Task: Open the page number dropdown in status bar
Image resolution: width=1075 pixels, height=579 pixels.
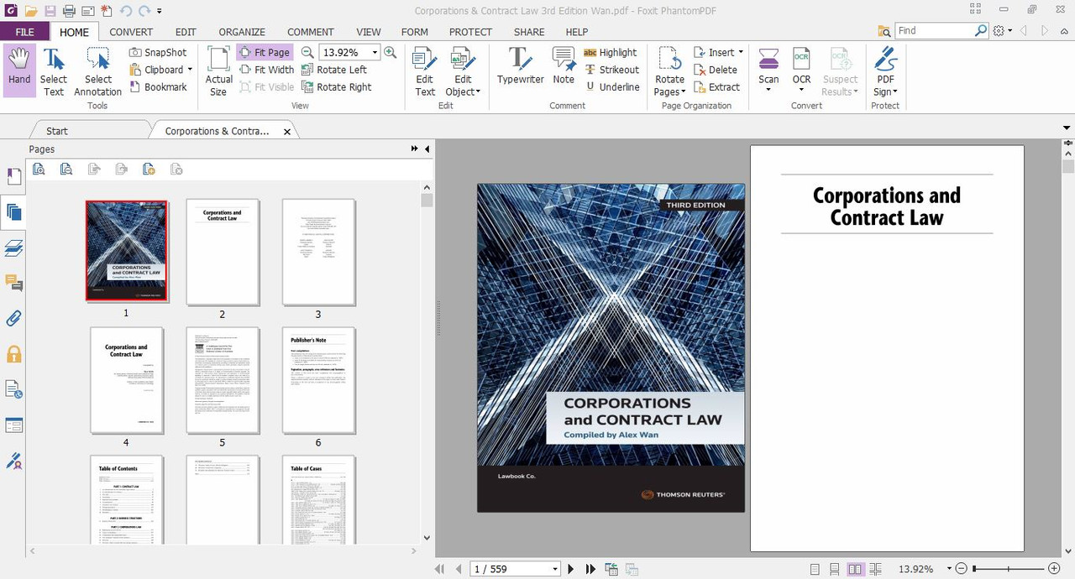Action: click(x=555, y=569)
